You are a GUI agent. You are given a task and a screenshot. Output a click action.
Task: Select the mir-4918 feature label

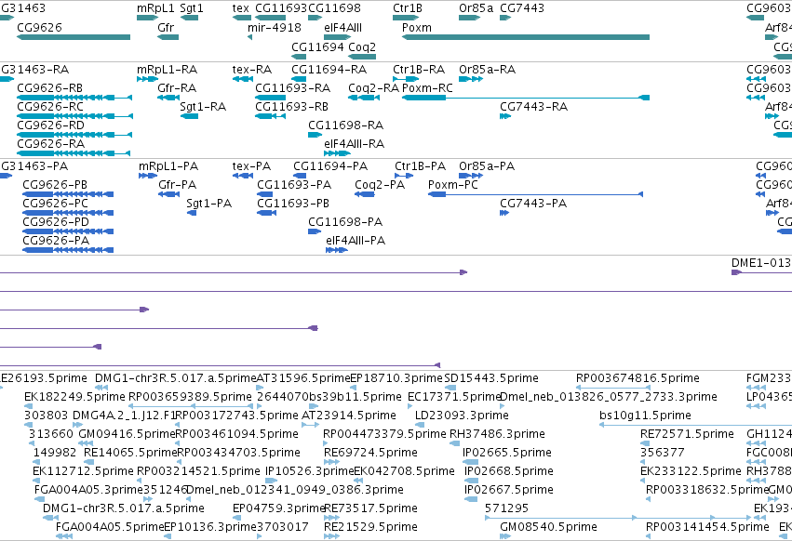275,27
